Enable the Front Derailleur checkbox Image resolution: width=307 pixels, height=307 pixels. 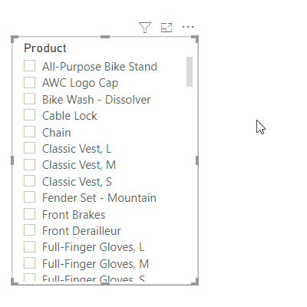(29, 230)
